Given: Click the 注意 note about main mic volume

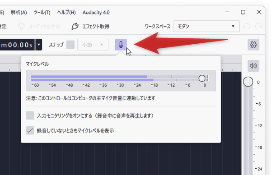Looking at the screenshot, I should coord(91,98).
